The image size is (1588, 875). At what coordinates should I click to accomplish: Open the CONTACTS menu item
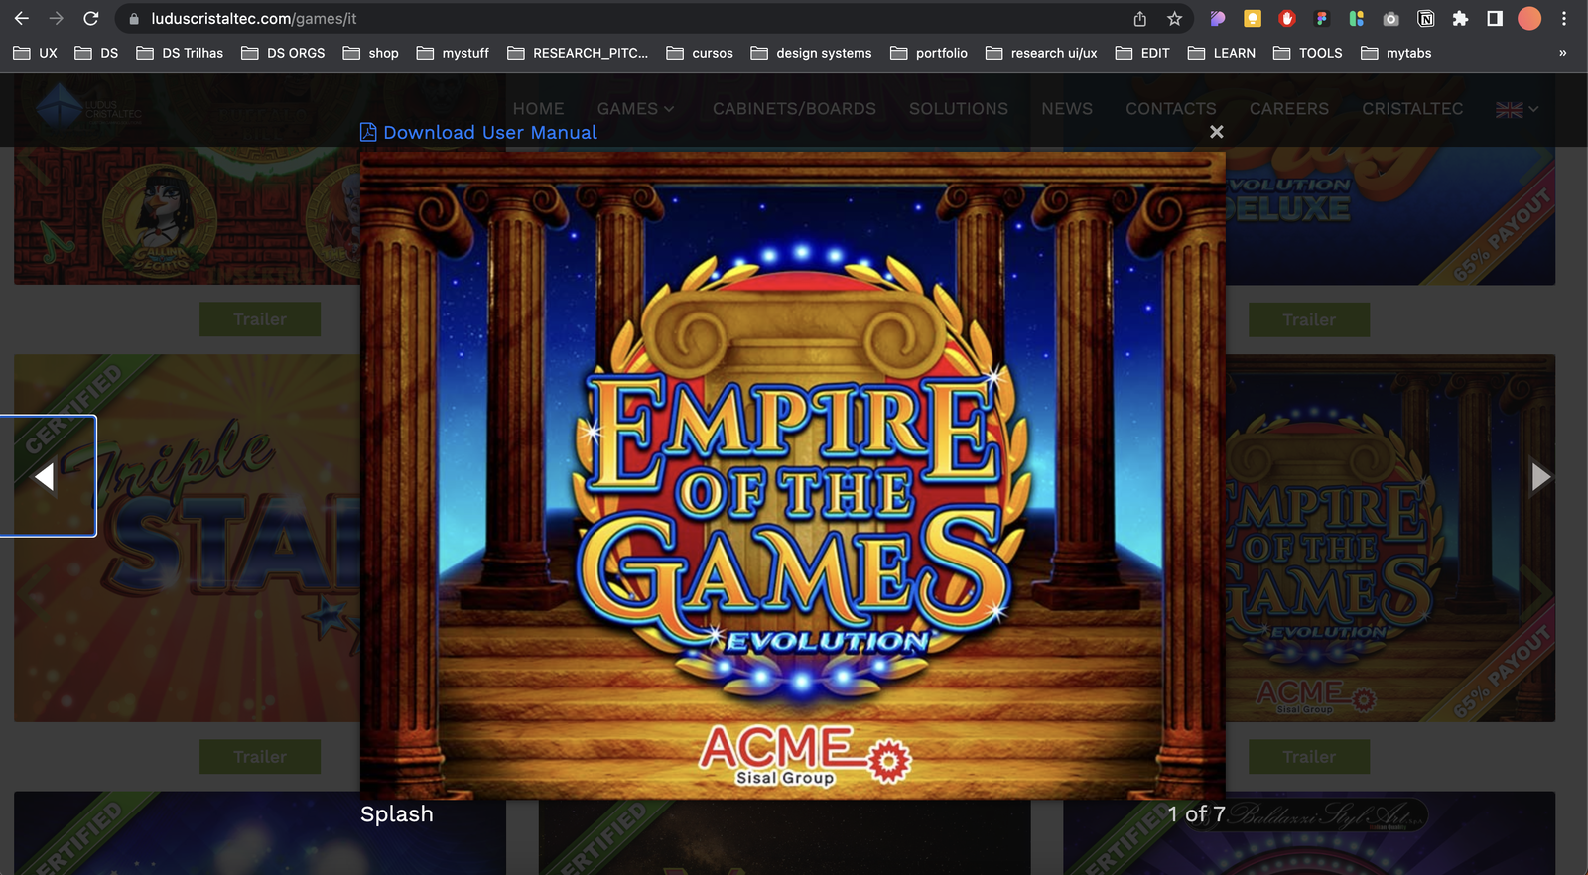click(x=1171, y=109)
